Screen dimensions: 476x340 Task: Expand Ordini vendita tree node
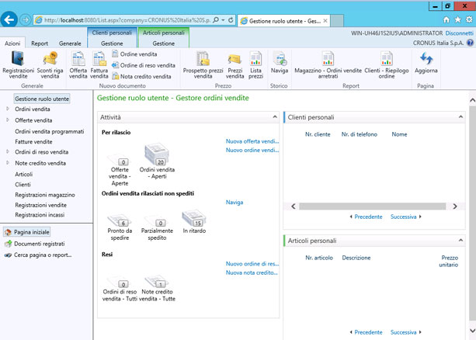pyautogui.click(x=8, y=109)
